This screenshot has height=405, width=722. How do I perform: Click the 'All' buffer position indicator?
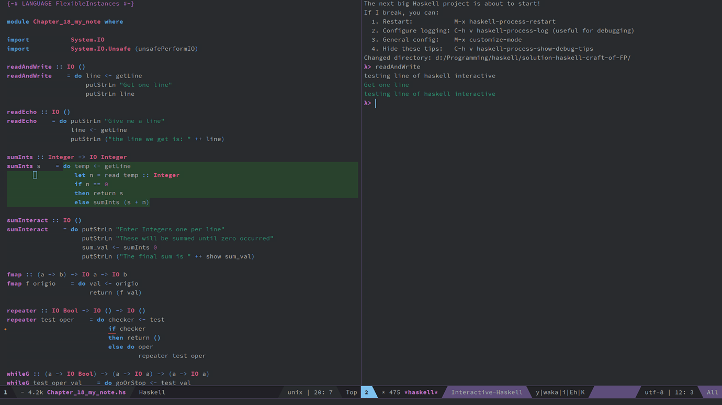coord(712,392)
